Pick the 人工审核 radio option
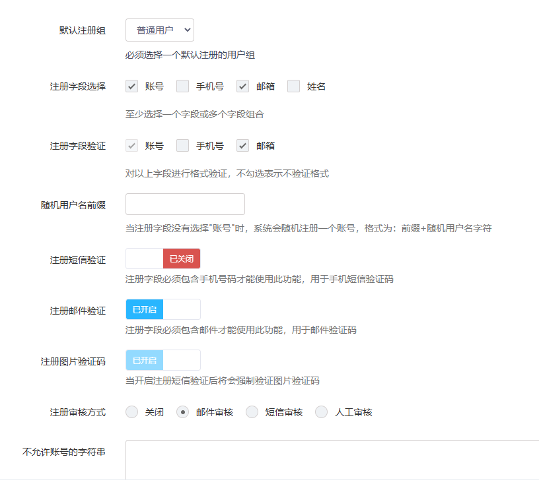Image resolution: width=539 pixels, height=492 pixels. click(x=322, y=412)
